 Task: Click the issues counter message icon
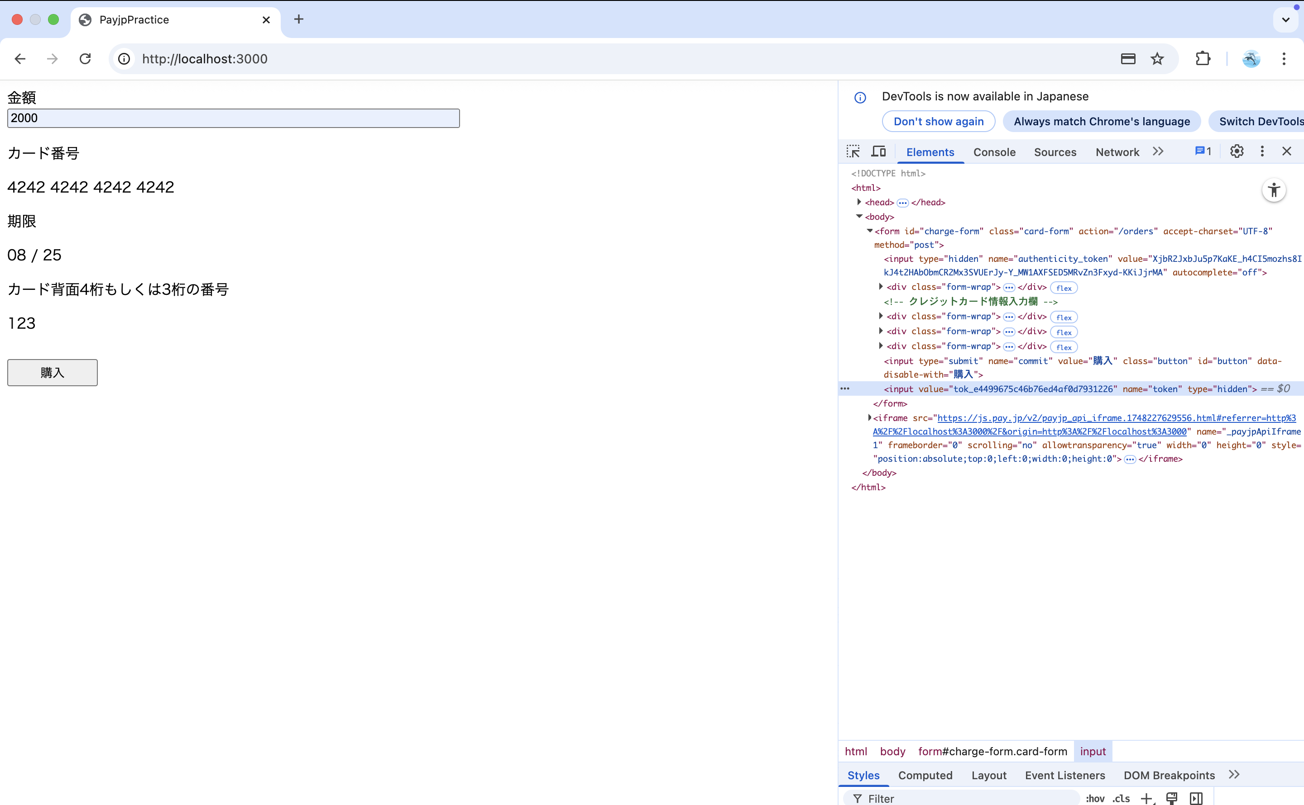pos(1202,152)
